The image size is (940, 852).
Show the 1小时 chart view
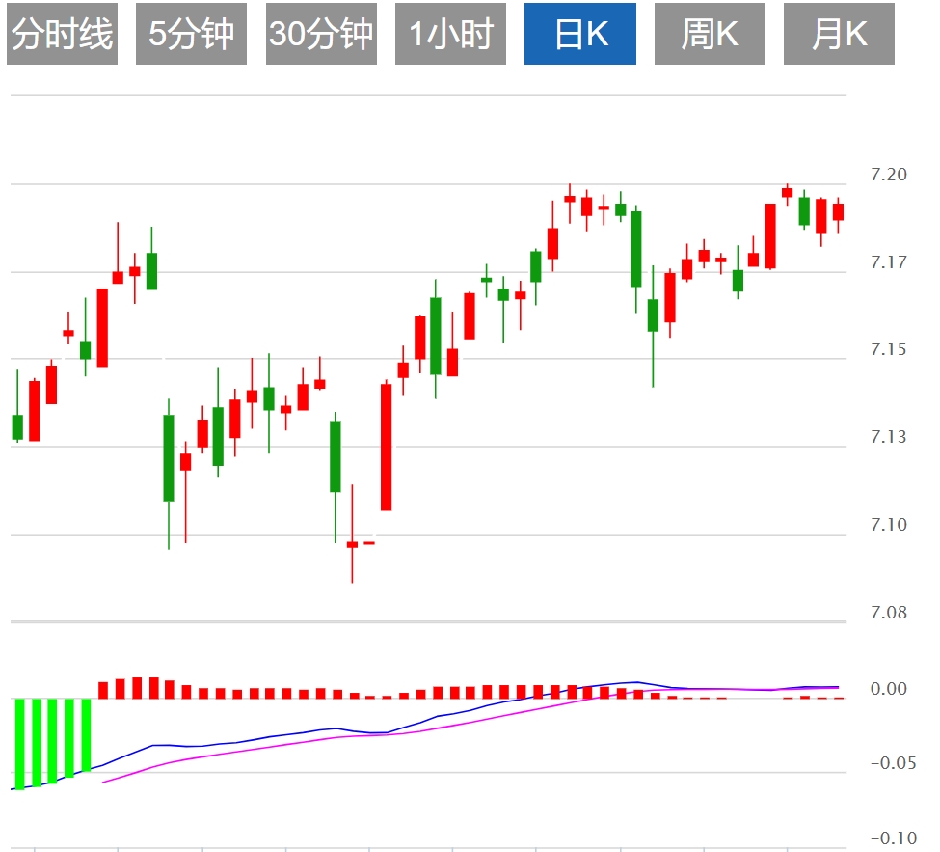click(x=451, y=35)
